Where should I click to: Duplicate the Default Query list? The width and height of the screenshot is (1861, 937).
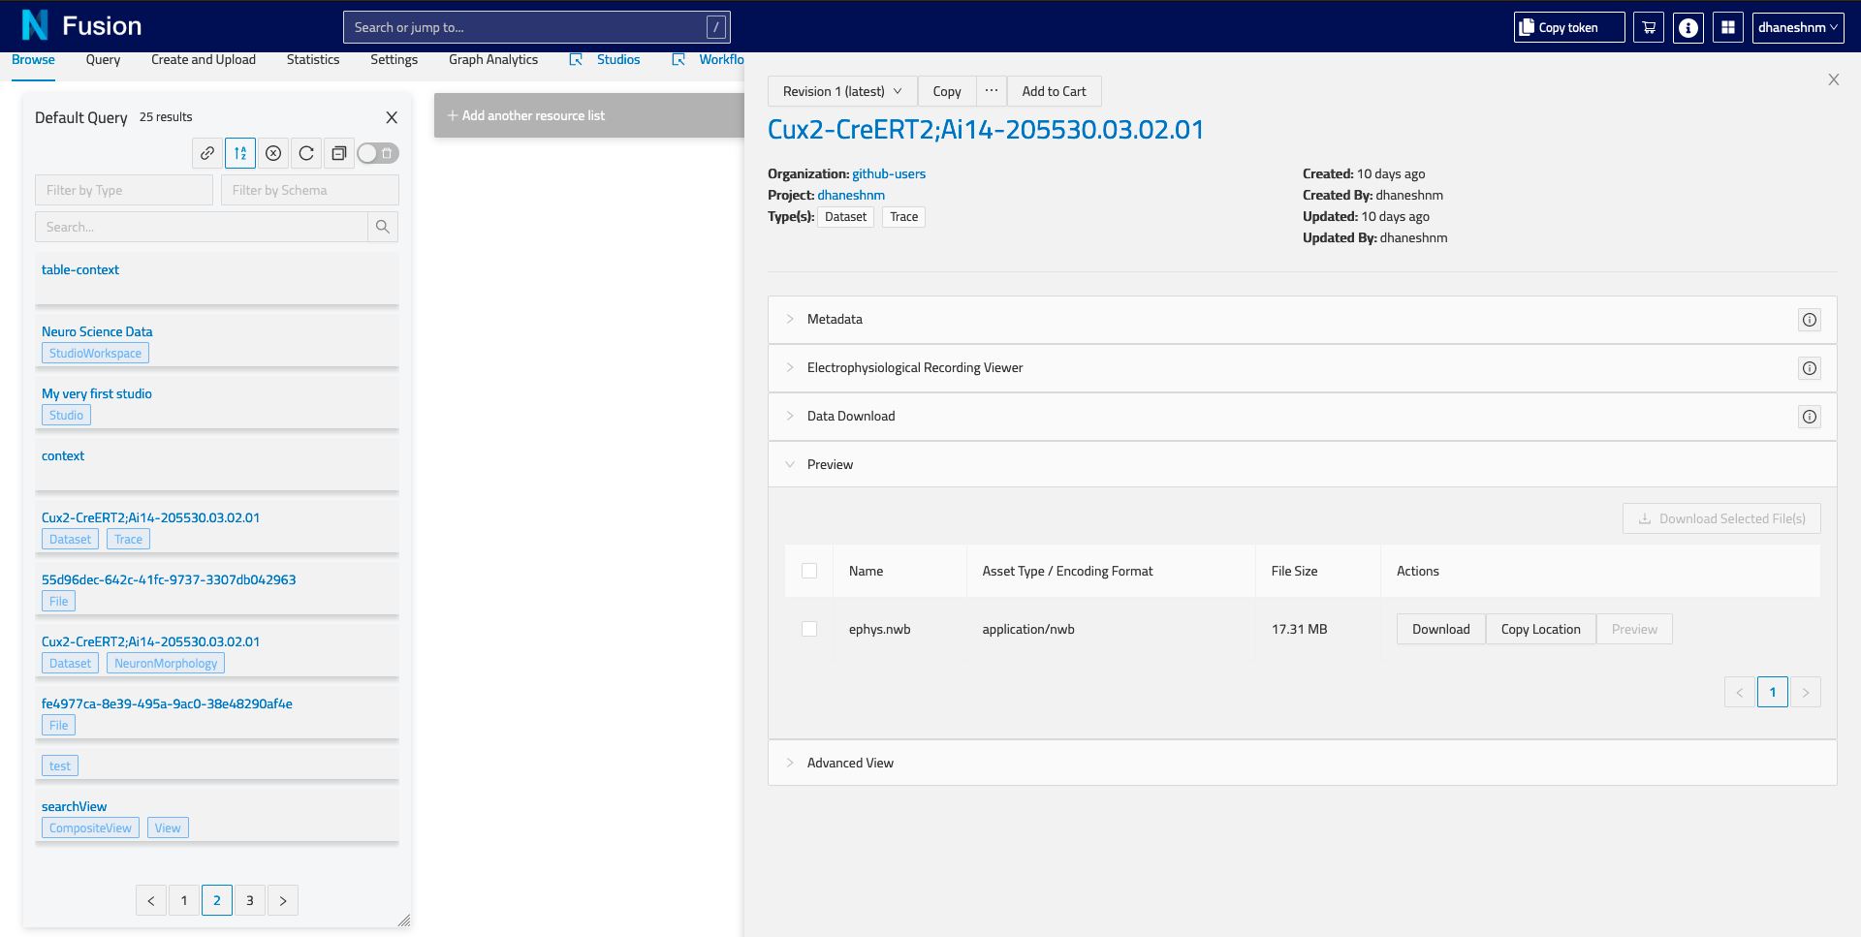(x=339, y=153)
